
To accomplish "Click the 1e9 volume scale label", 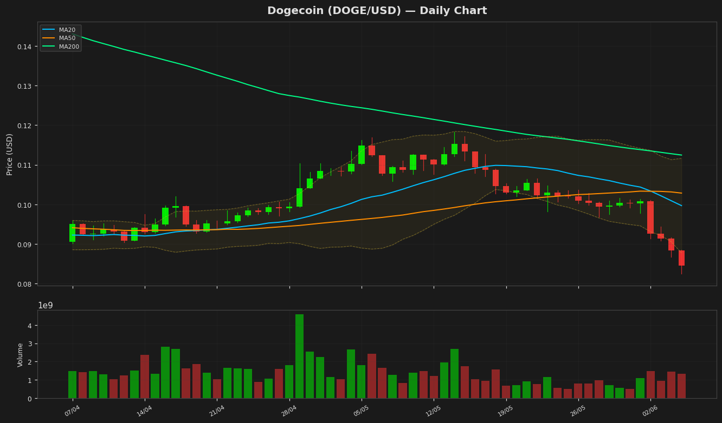I will [46, 306].
